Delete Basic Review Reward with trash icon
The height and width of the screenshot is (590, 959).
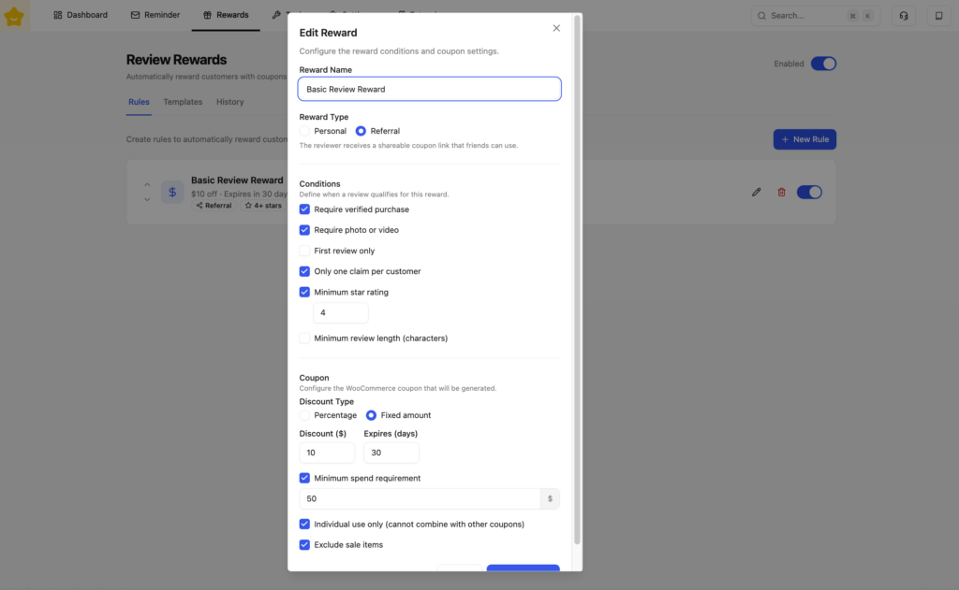(x=781, y=193)
